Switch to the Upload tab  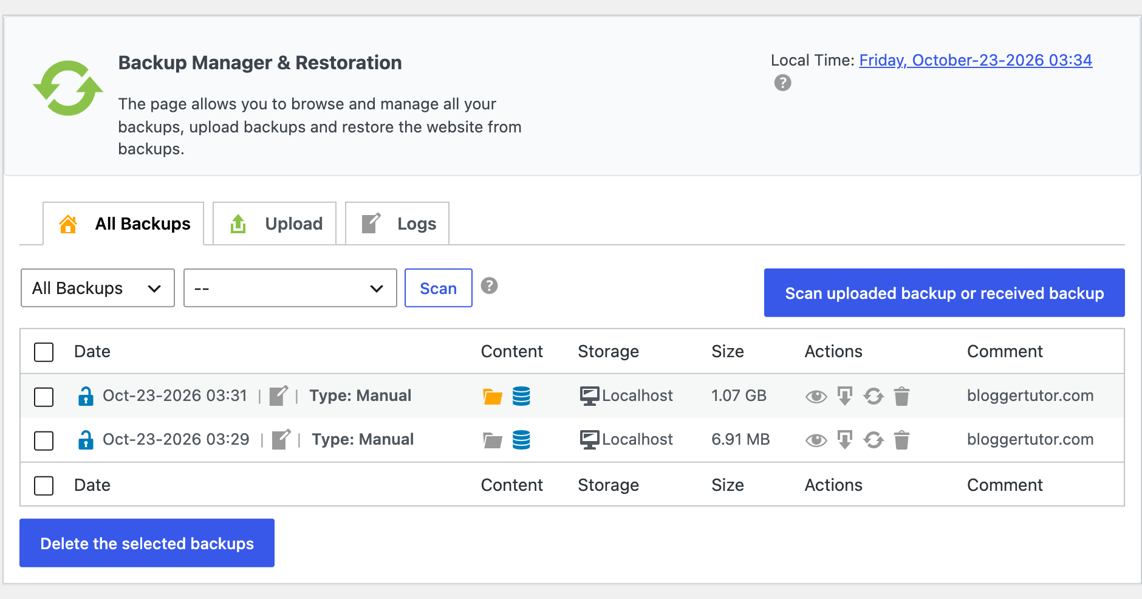click(275, 224)
